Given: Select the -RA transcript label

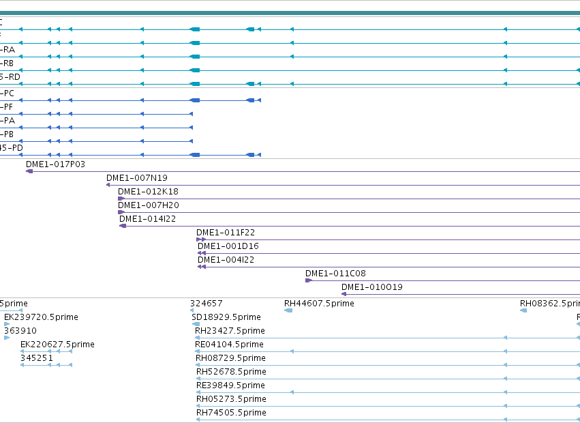Looking at the screenshot, I should pos(7,50).
